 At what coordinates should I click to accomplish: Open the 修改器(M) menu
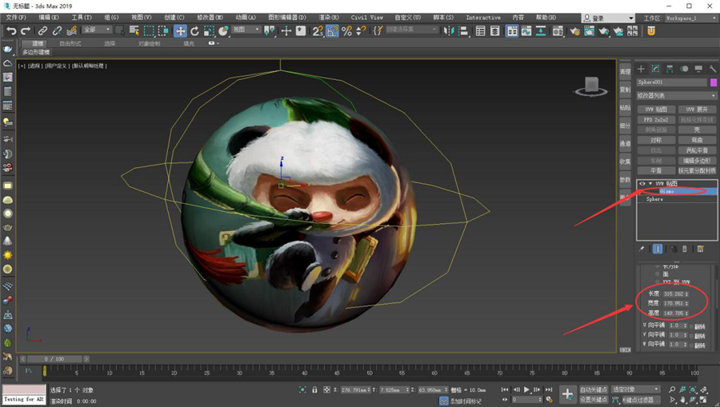point(210,18)
